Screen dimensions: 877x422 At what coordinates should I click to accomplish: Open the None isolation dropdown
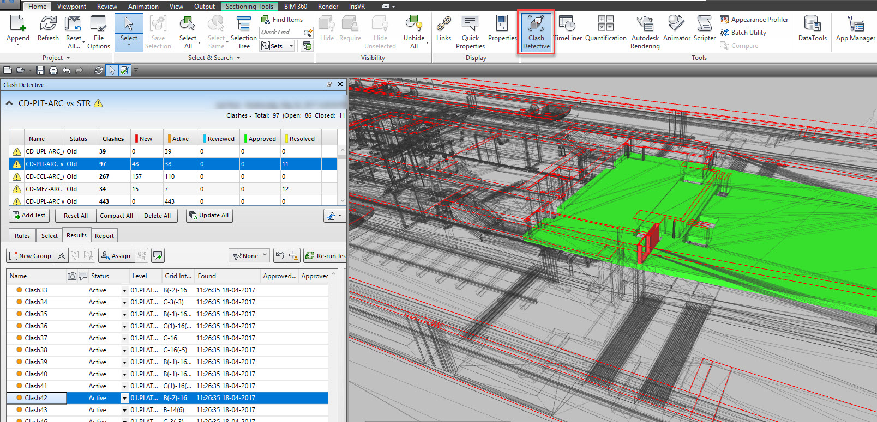coord(250,255)
